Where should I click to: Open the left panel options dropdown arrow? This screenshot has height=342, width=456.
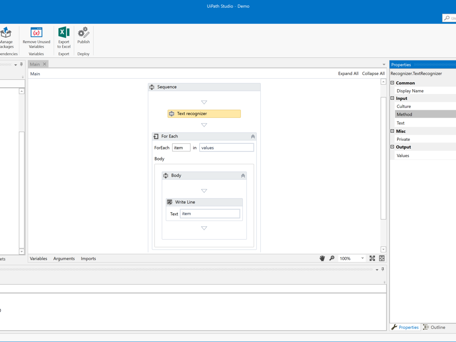[16, 65]
